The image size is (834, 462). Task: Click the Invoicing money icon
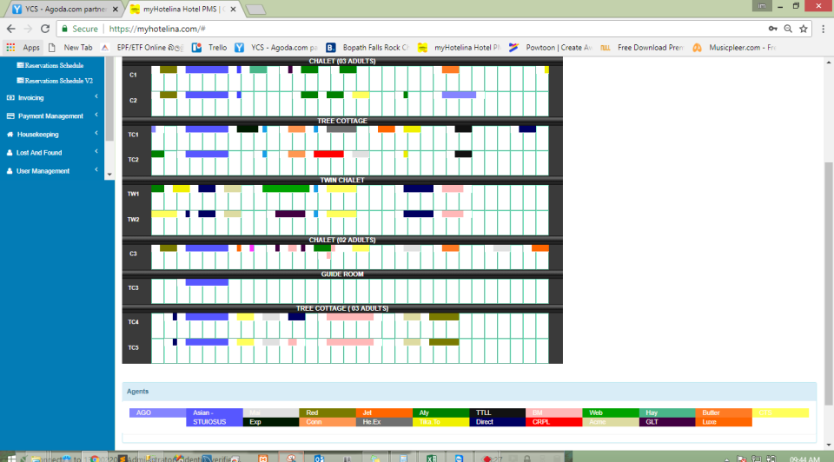pos(10,98)
